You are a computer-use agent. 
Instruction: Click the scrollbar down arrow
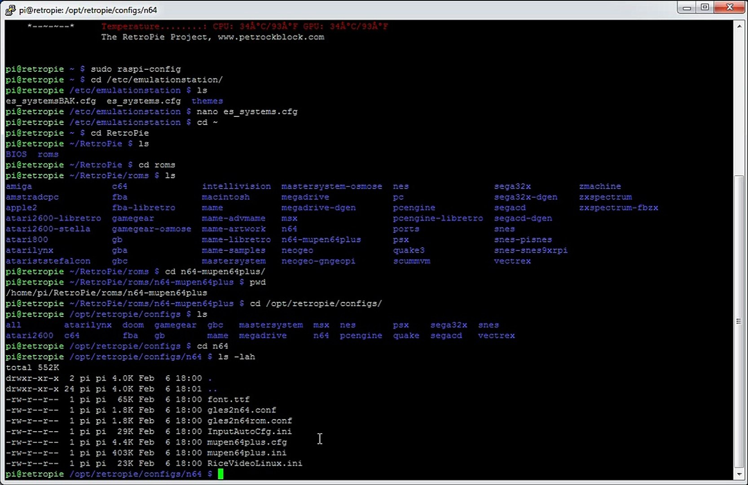739,474
